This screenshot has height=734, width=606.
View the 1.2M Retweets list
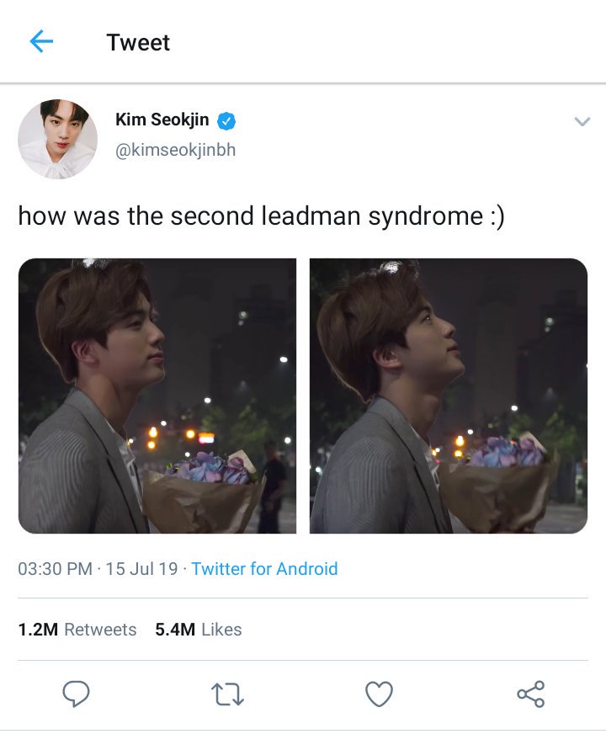pos(77,630)
